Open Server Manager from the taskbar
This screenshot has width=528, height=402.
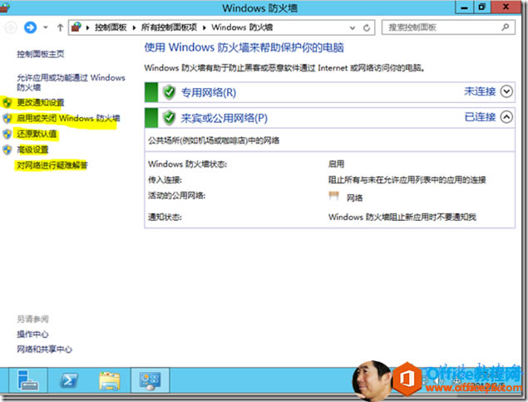click(28, 380)
